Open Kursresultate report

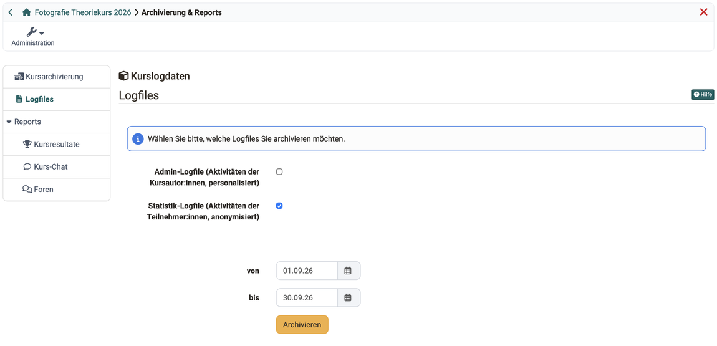pos(56,145)
